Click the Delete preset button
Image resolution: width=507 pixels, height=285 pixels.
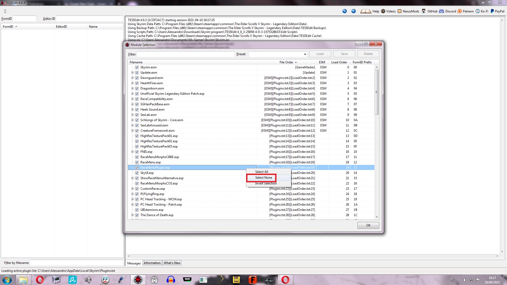point(368,54)
